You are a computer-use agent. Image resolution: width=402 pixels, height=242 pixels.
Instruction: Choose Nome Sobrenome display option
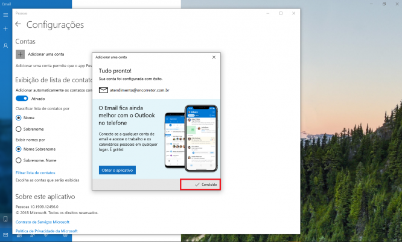click(19, 149)
